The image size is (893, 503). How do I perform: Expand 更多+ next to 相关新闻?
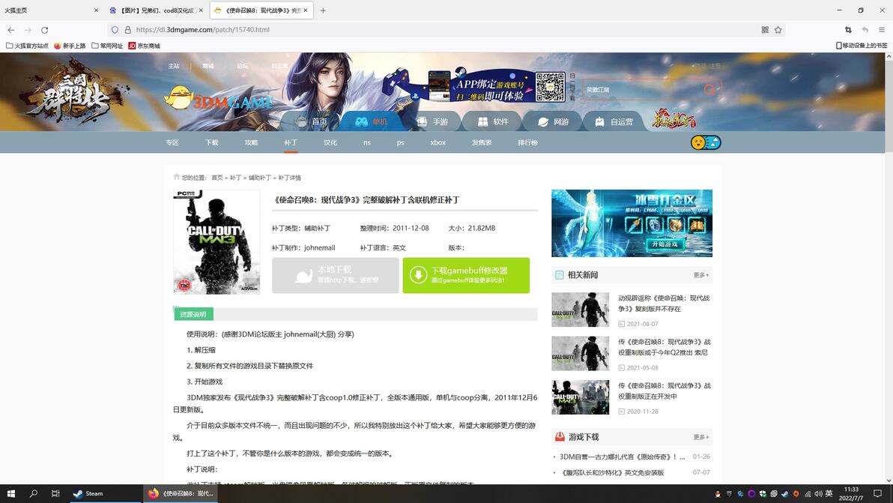click(x=701, y=275)
